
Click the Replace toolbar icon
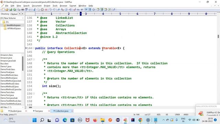point(63,10)
